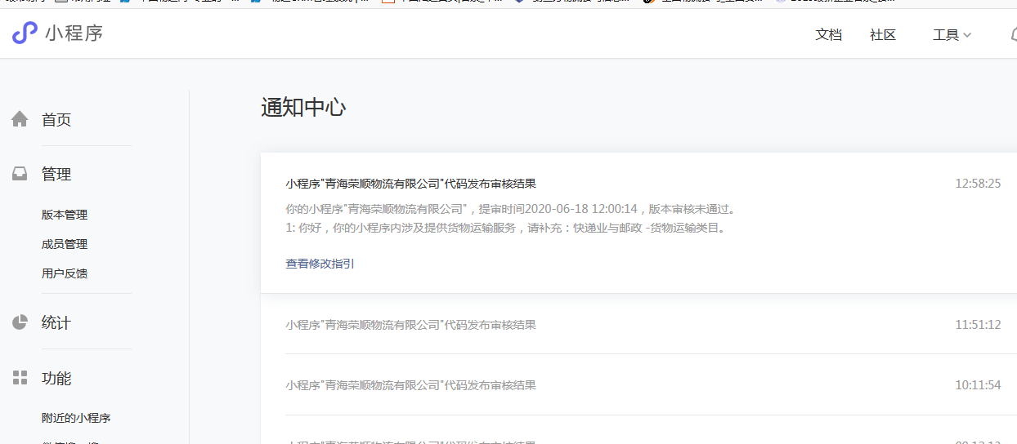Click the timestamp 10:11:54
Screen dimensions: 1017x444
tap(978, 385)
